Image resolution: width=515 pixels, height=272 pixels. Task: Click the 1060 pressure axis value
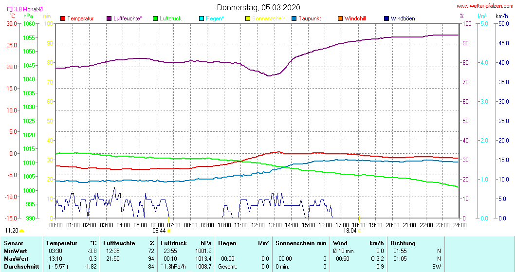click(x=29, y=24)
